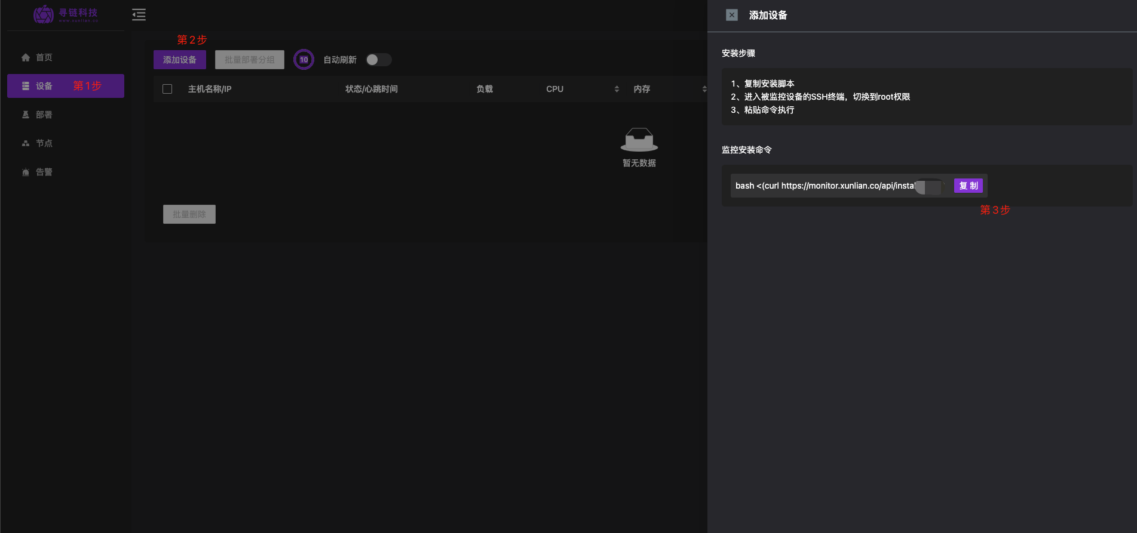The image size is (1137, 533).
Task: Click the server icon beside 设备
Action: click(26, 86)
